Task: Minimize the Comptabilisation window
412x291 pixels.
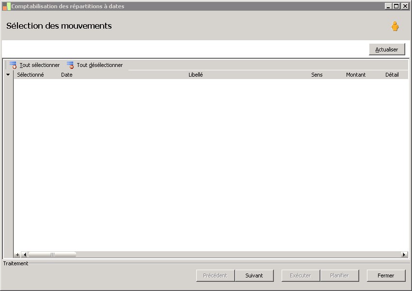Action: pos(388,6)
